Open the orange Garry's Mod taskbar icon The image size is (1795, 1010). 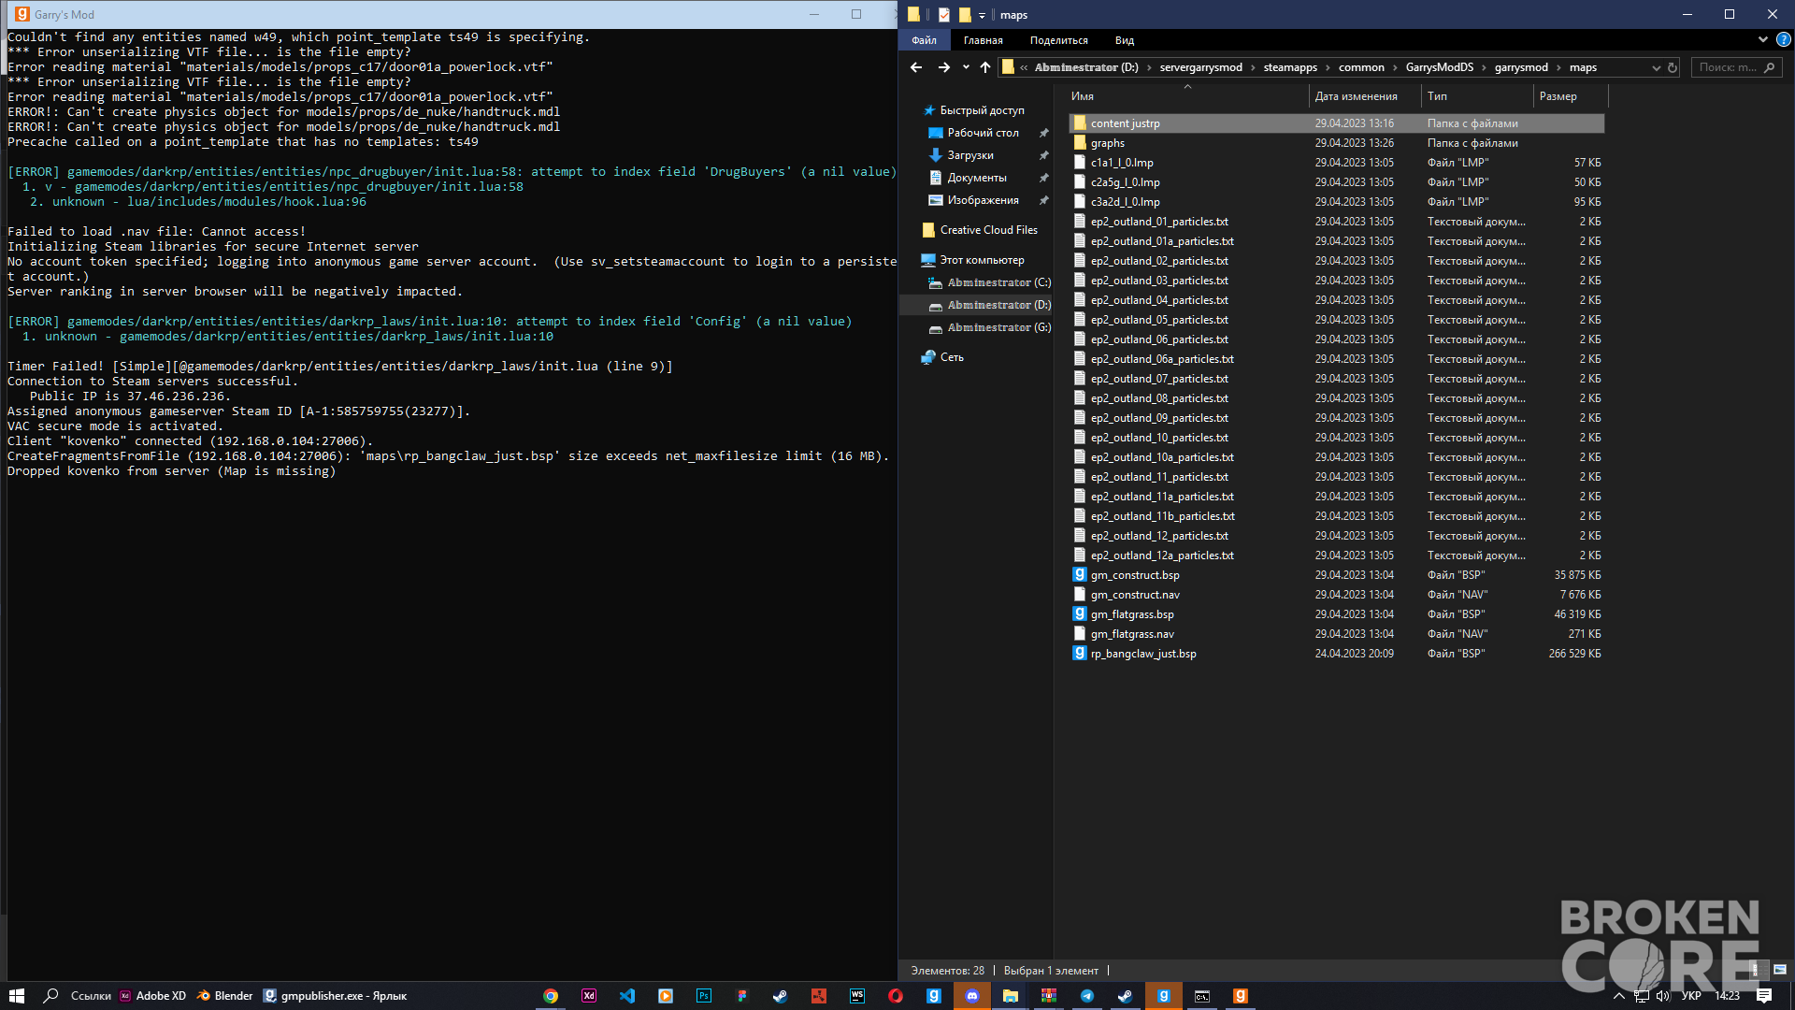click(x=1241, y=996)
